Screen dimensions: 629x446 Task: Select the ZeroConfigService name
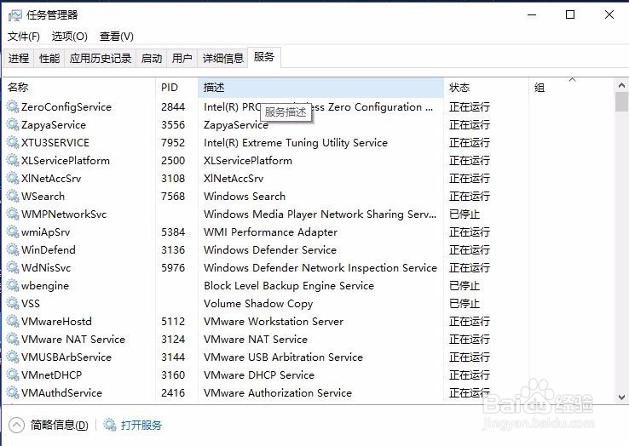(66, 107)
